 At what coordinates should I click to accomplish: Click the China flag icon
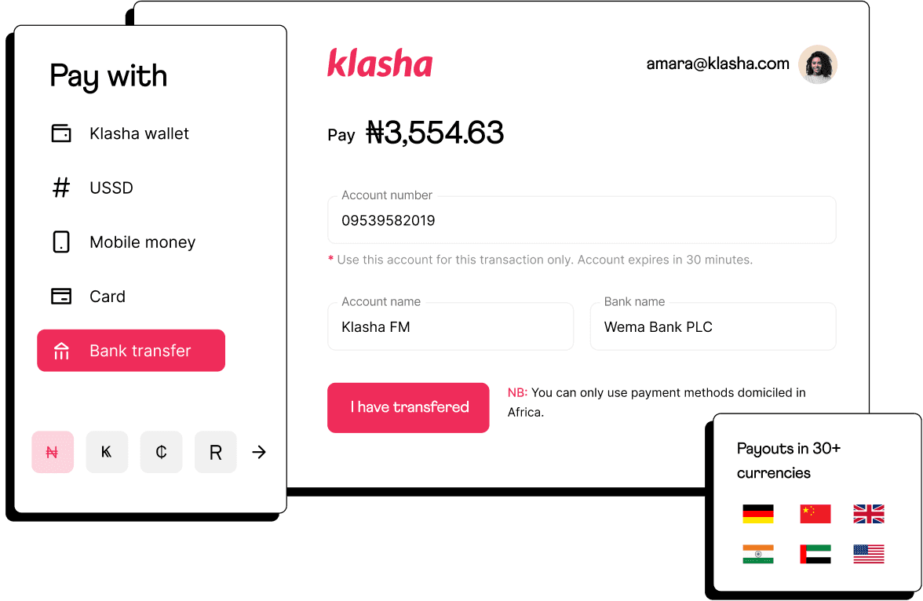click(815, 514)
